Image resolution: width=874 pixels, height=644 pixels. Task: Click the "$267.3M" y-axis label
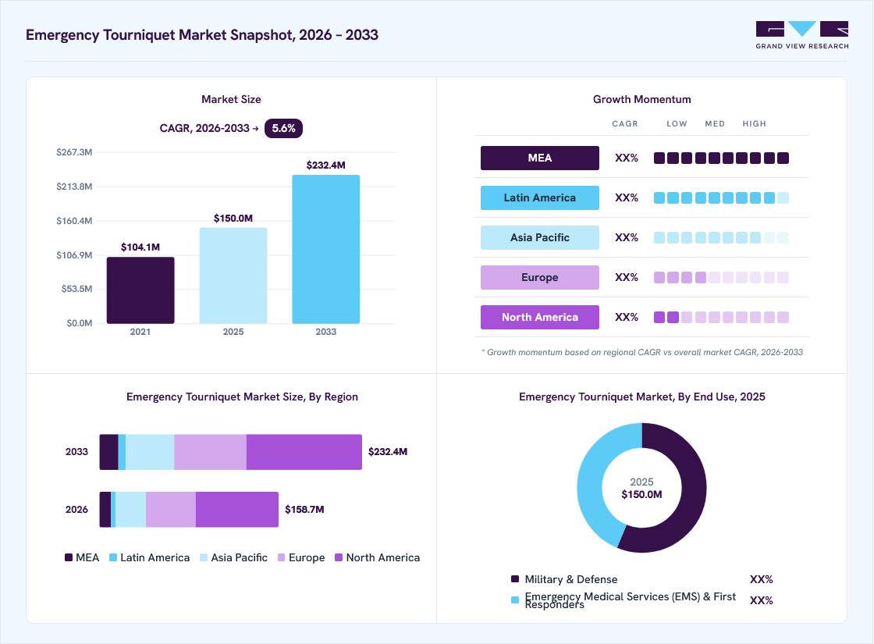pyautogui.click(x=74, y=152)
